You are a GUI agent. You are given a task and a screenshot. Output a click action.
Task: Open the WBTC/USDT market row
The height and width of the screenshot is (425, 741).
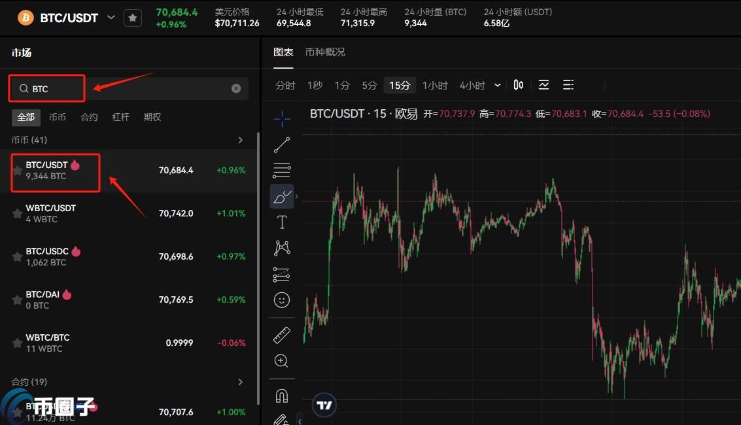tap(128, 213)
